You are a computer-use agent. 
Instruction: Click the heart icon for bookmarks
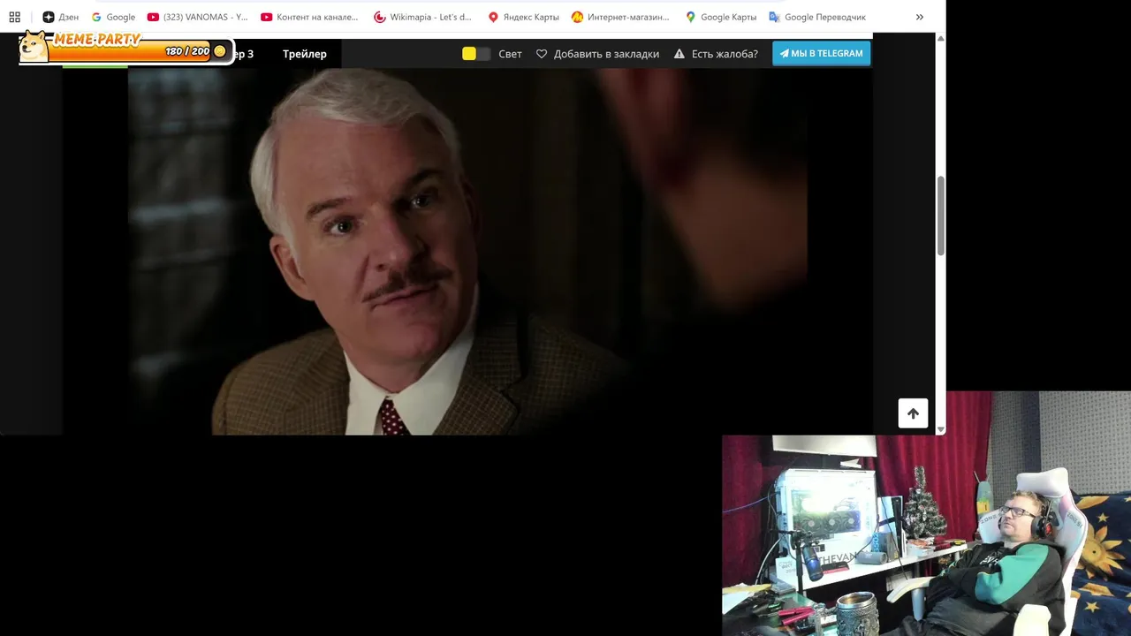tap(542, 54)
